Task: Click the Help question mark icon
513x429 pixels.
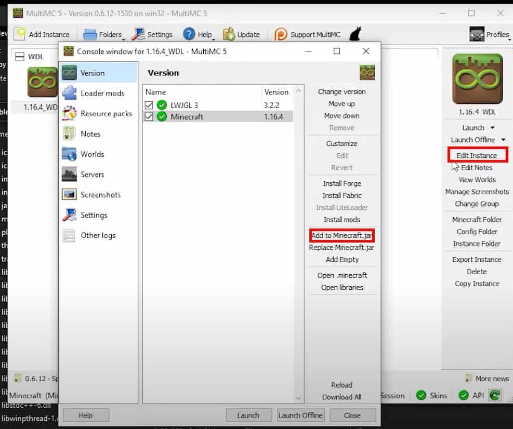Action: click(189, 34)
